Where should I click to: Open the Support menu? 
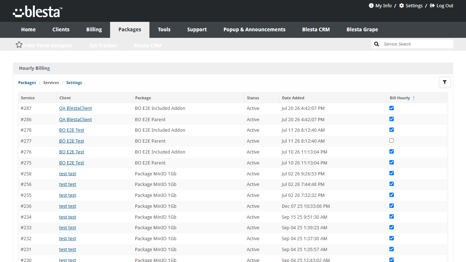197,29
